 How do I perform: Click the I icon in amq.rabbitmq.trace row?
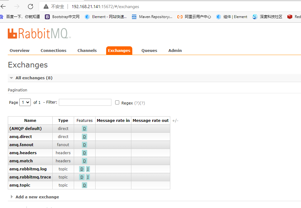pyautogui.click(x=88, y=177)
